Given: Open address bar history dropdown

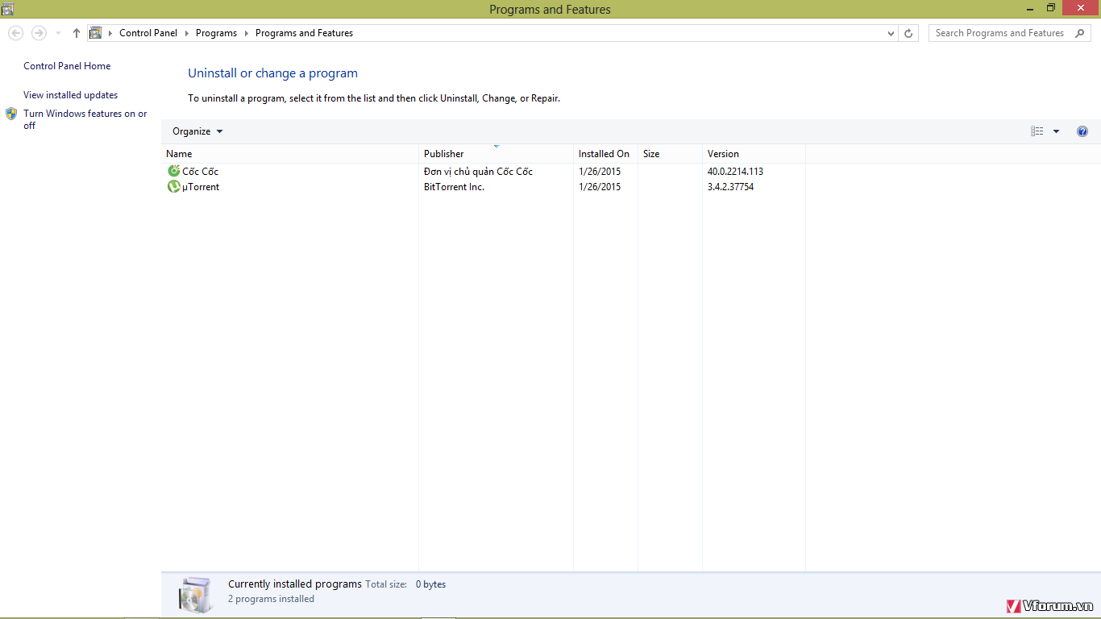Looking at the screenshot, I should pos(891,33).
